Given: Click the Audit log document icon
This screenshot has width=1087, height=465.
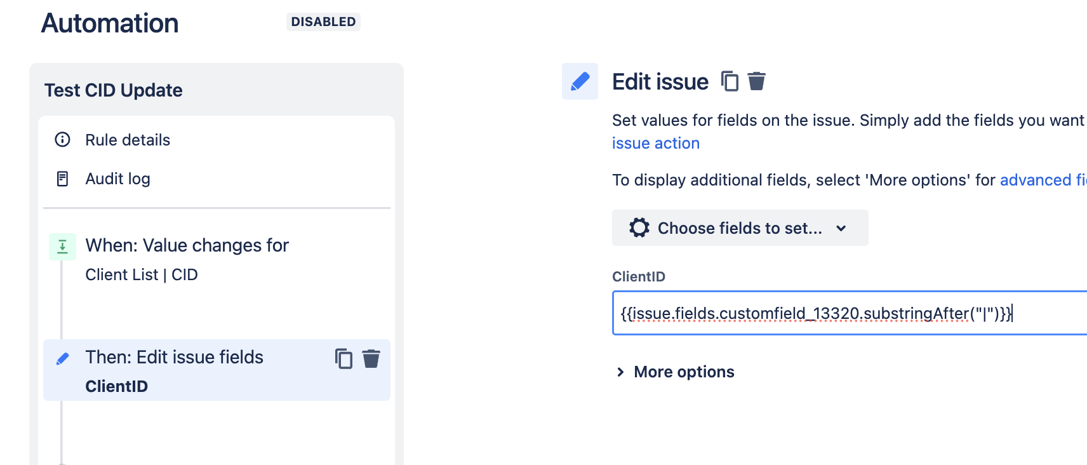Looking at the screenshot, I should click(62, 179).
